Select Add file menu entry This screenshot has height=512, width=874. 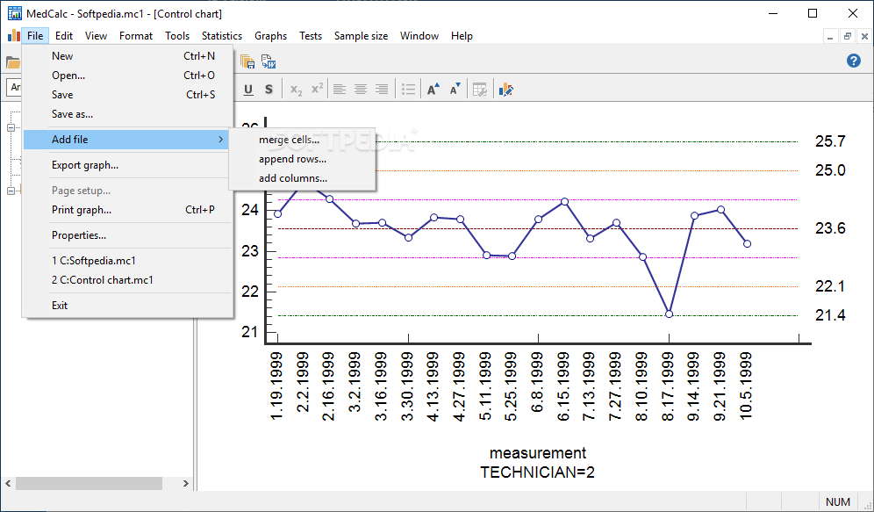[127, 140]
